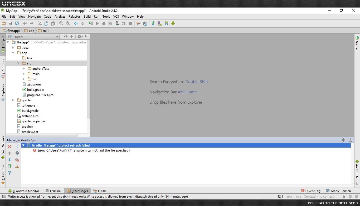Viewport: 360px width, 206px height.
Task: Open the Build menu
Action: click(x=87, y=16)
